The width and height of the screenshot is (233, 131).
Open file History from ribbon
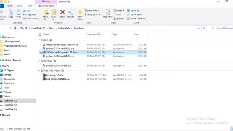[119, 19]
